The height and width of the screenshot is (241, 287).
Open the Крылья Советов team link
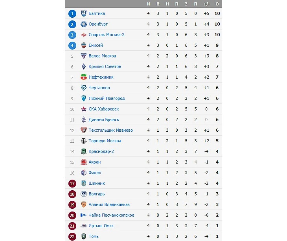pyautogui.click(x=105, y=66)
